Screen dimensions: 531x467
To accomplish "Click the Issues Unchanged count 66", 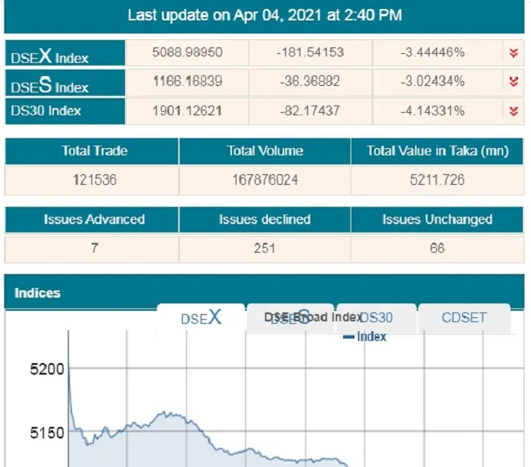I will point(437,248).
